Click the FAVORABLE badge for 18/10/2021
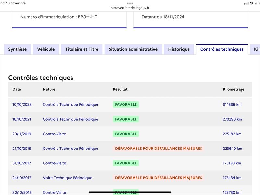Viewport: 260px width, 195px height. [x=126, y=119]
